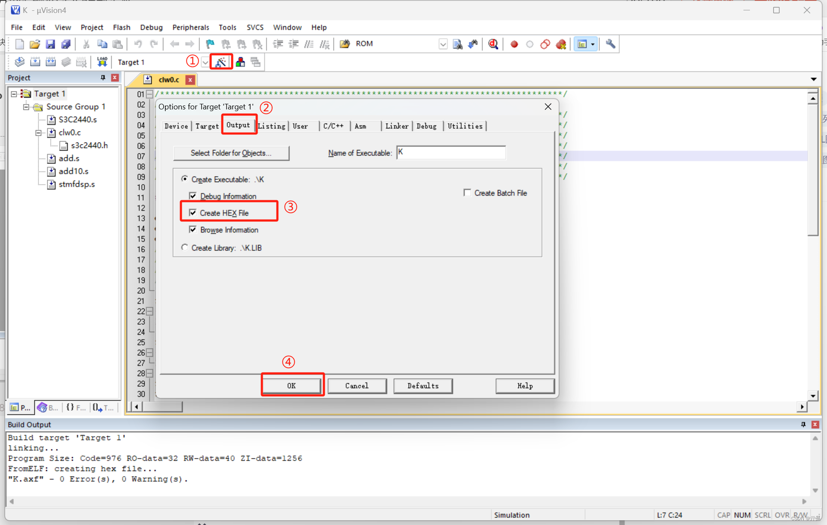
Task: Select Create Library radio option
Action: click(185, 247)
